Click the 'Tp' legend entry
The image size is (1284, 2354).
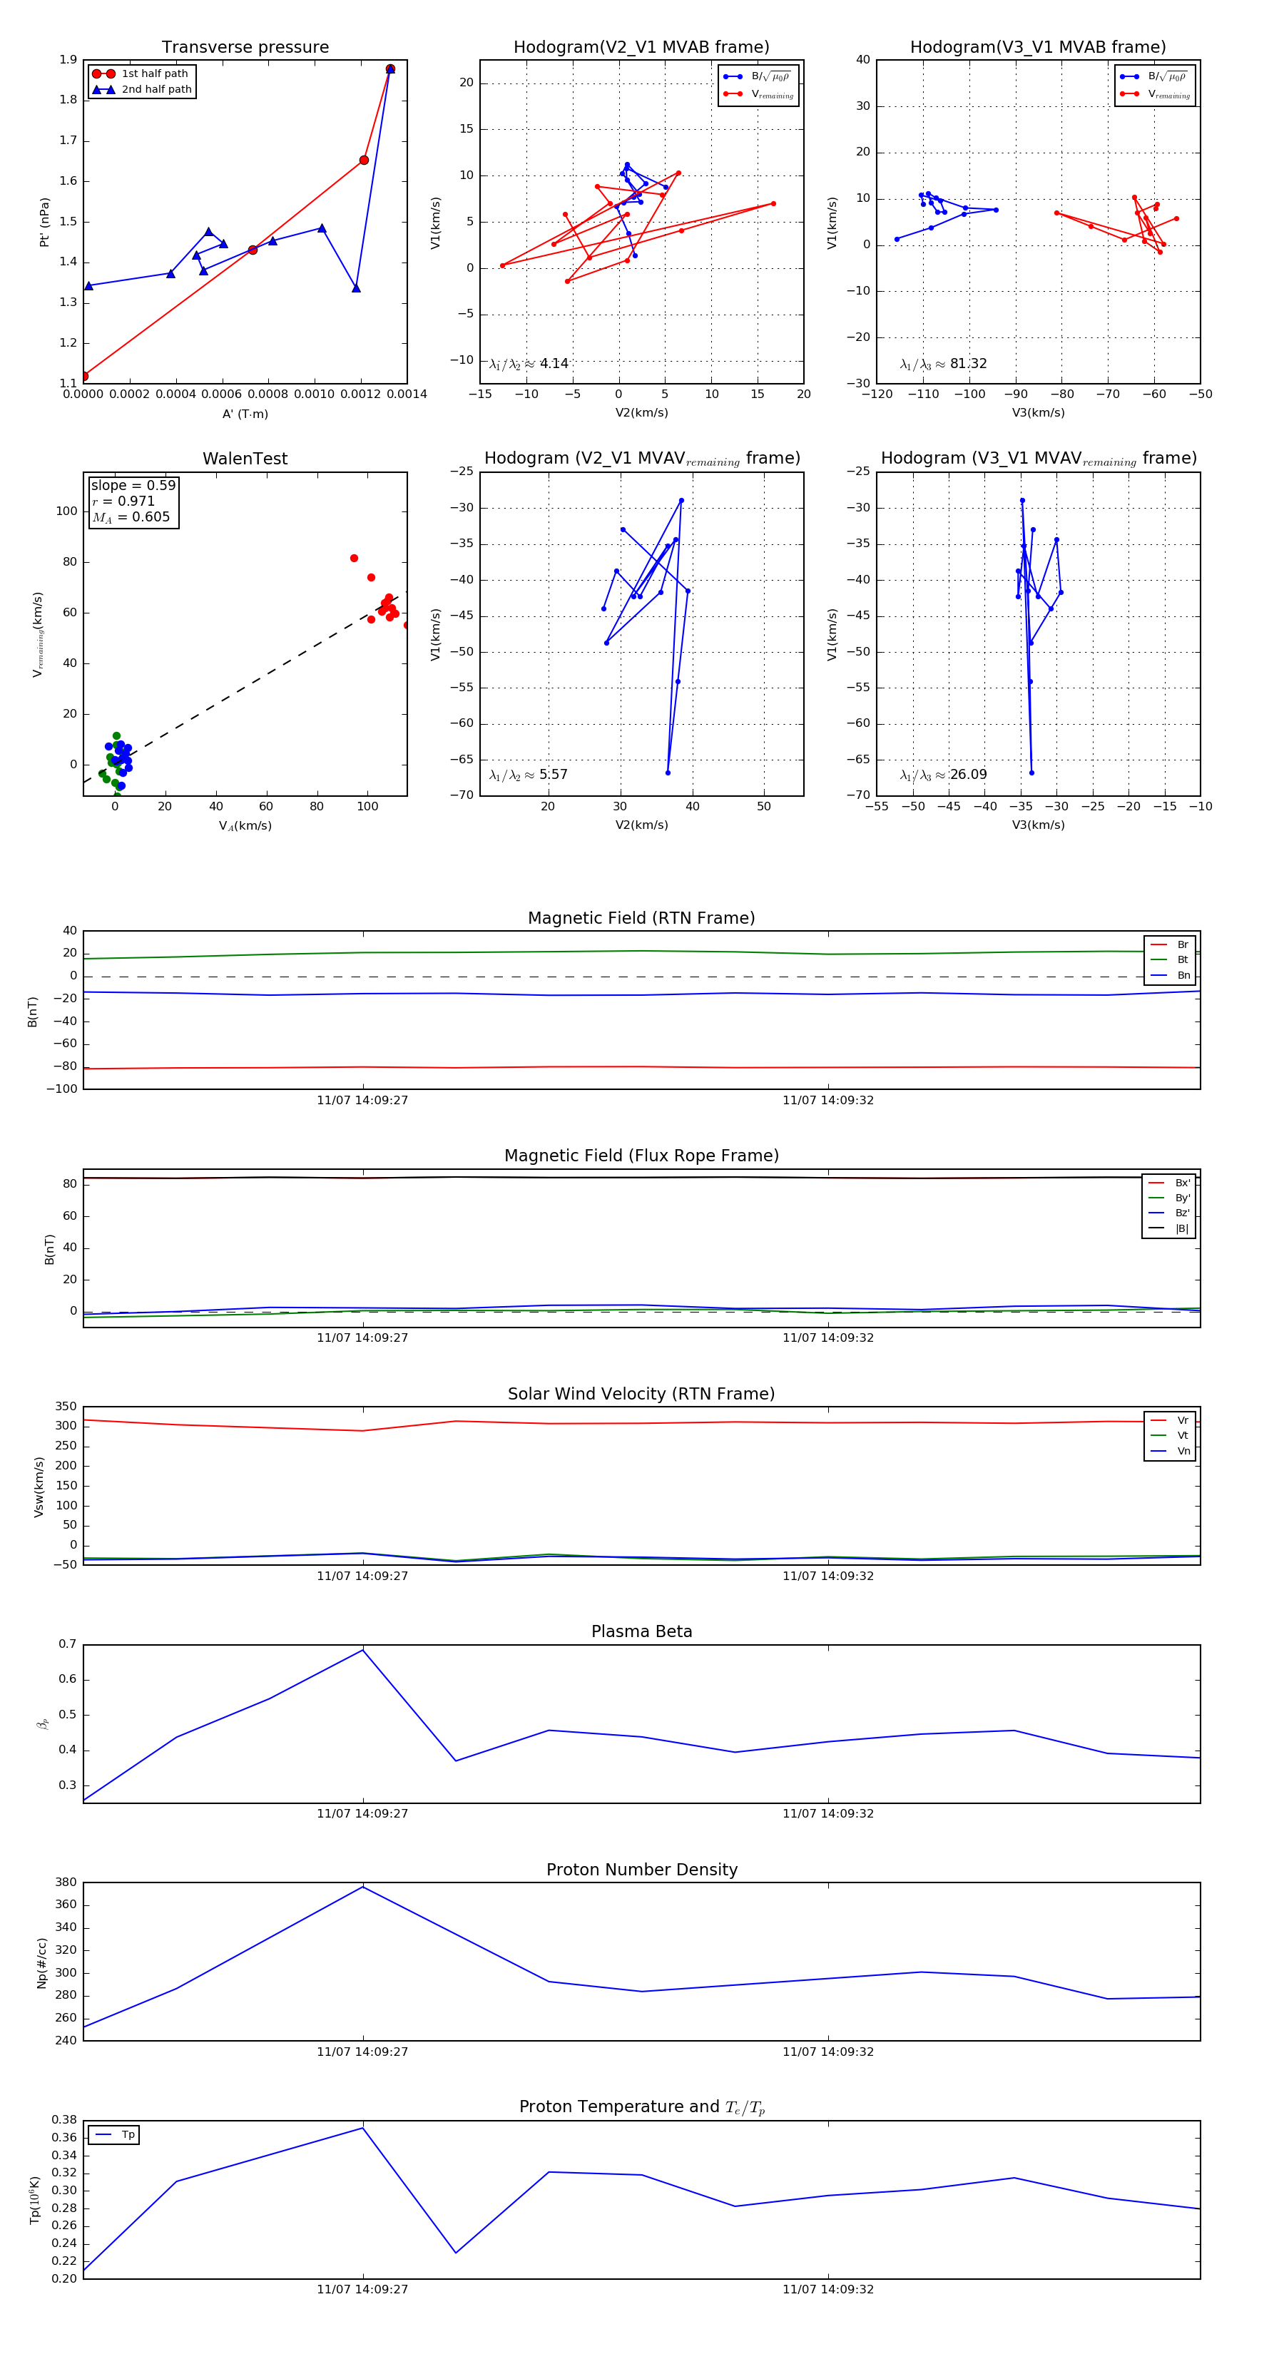(115, 2135)
